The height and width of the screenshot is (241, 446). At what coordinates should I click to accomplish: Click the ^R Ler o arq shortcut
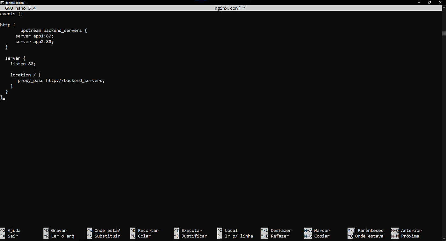point(59,236)
